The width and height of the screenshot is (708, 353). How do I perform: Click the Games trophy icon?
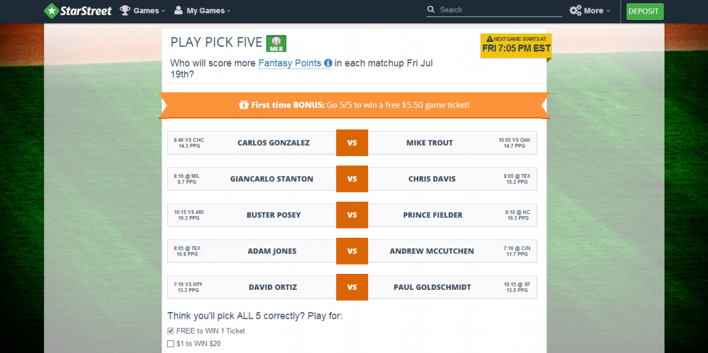coord(125,10)
